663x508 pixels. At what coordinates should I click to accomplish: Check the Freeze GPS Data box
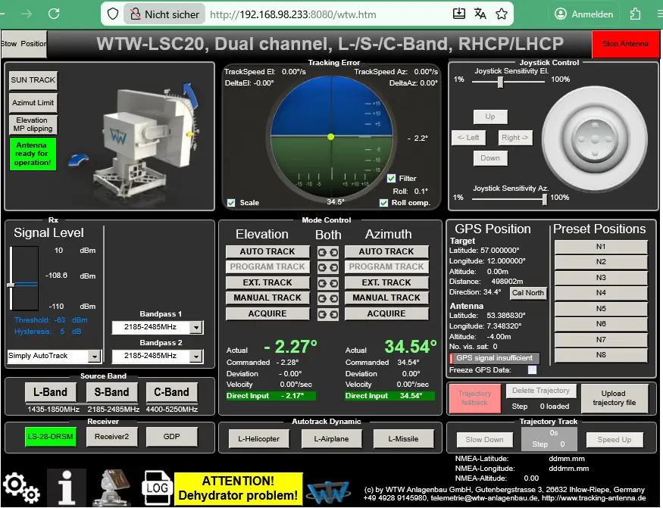coord(532,369)
